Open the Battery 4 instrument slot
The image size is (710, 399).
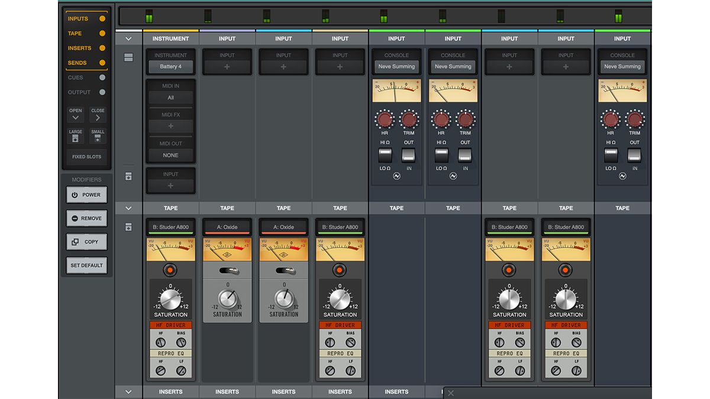click(170, 67)
